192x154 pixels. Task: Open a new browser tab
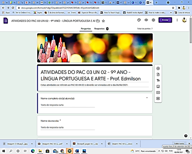click(x=156, y=3)
